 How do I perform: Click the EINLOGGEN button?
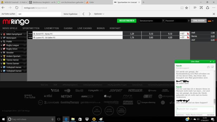coord(199,21)
